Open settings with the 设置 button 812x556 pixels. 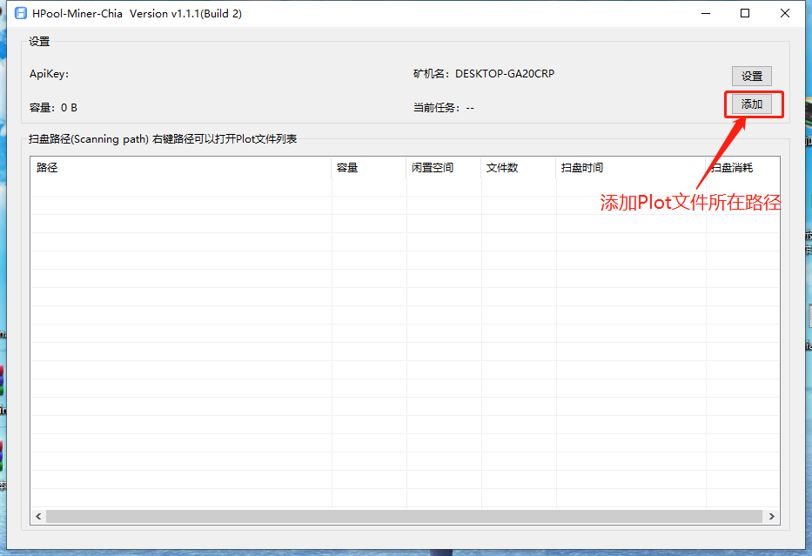coord(751,77)
